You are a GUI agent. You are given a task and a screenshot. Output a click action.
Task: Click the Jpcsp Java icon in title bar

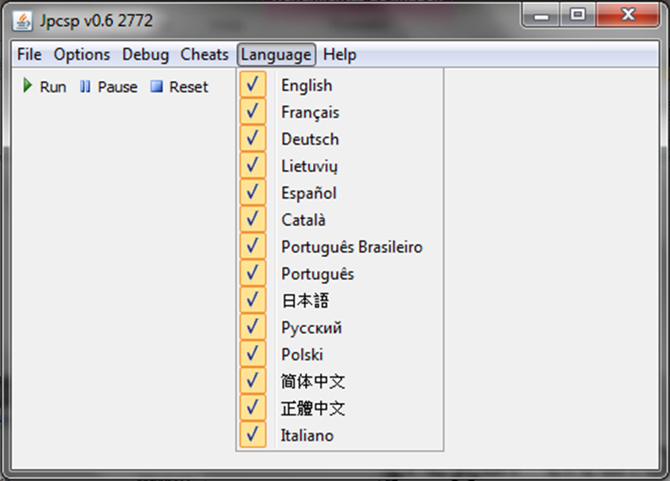point(22,21)
